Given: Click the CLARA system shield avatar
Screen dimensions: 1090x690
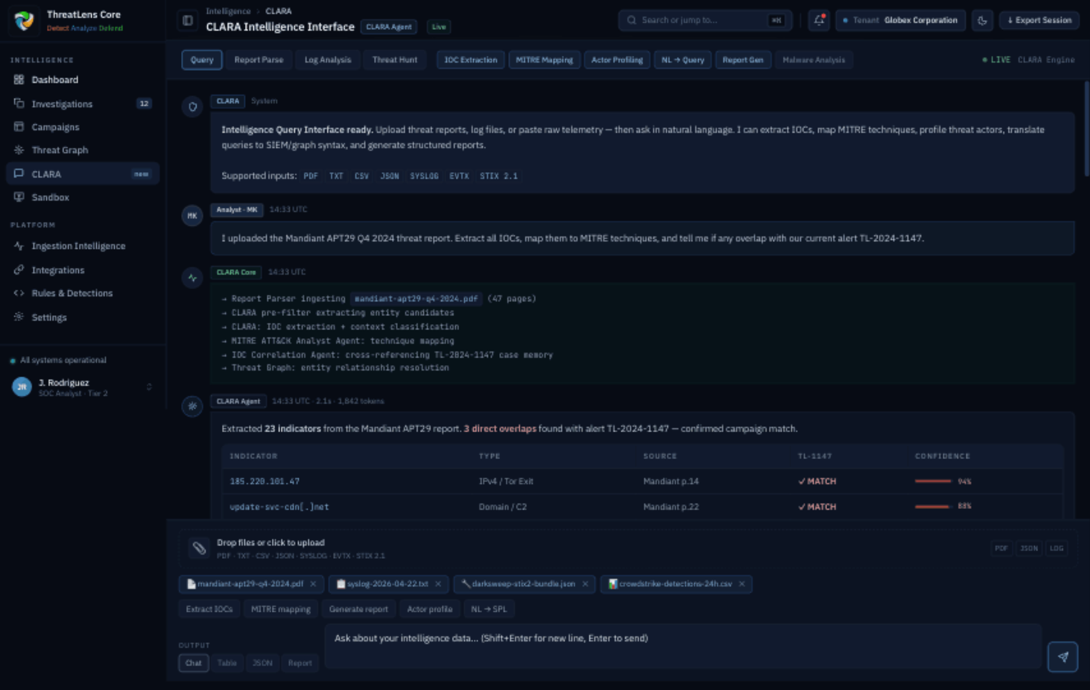Looking at the screenshot, I should 192,106.
